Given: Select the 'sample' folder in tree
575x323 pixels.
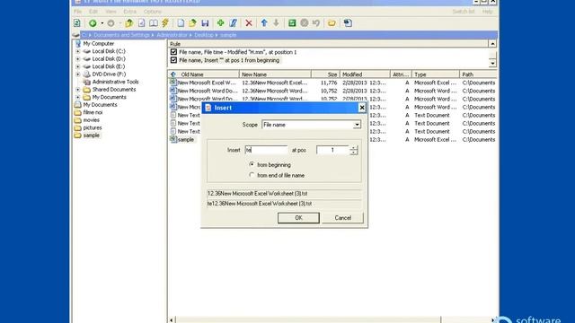Looking at the screenshot, I should click(x=92, y=135).
